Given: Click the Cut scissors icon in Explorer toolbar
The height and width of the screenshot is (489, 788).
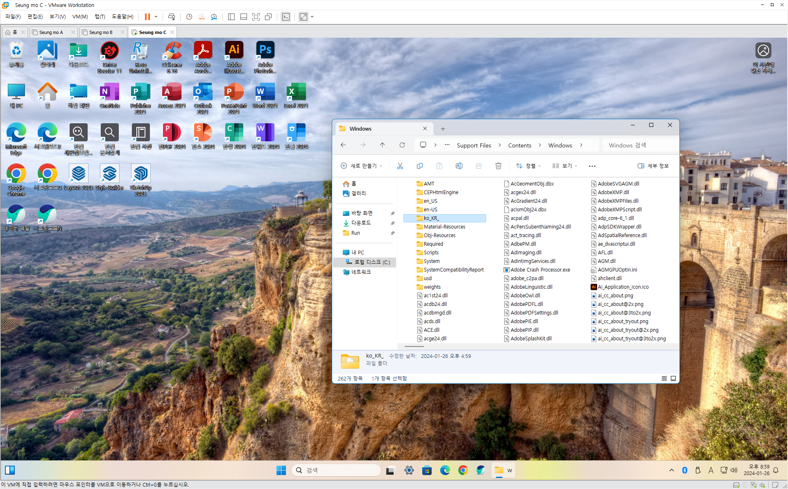Looking at the screenshot, I should (400, 166).
